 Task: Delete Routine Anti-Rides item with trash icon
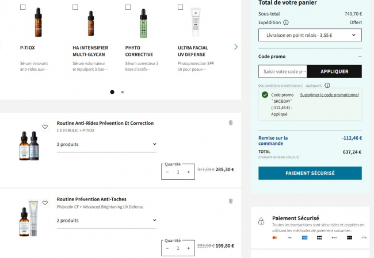click(x=231, y=122)
